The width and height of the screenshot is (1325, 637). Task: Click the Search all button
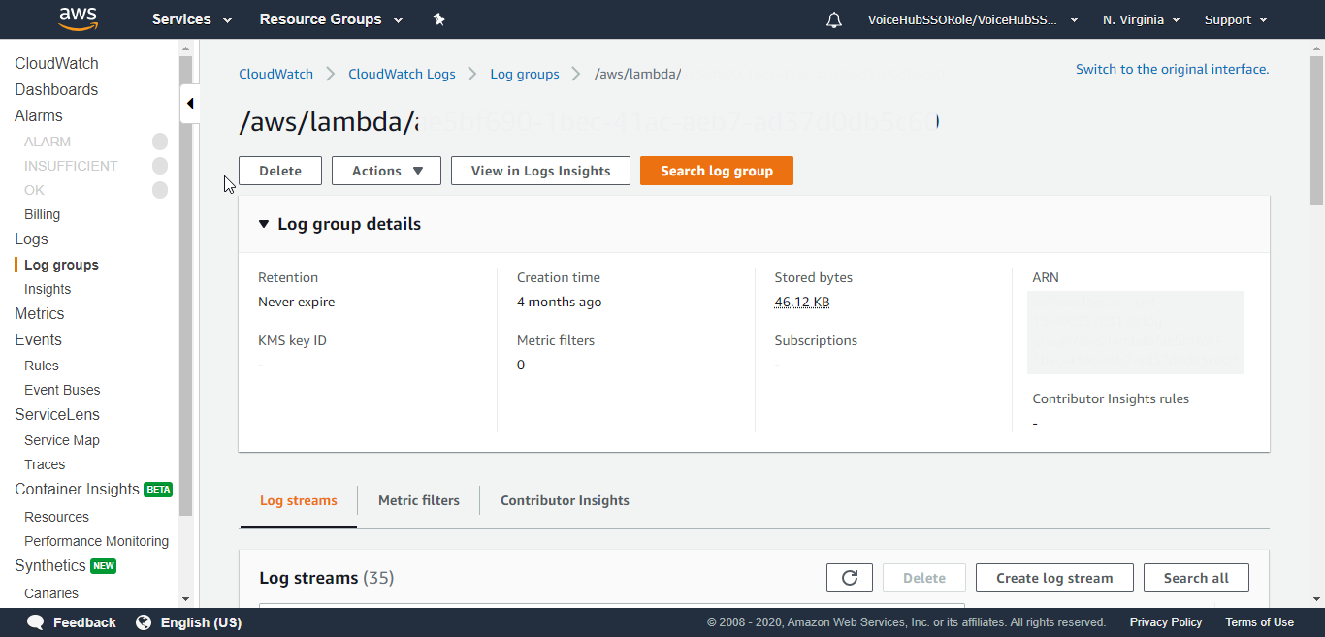(1196, 578)
